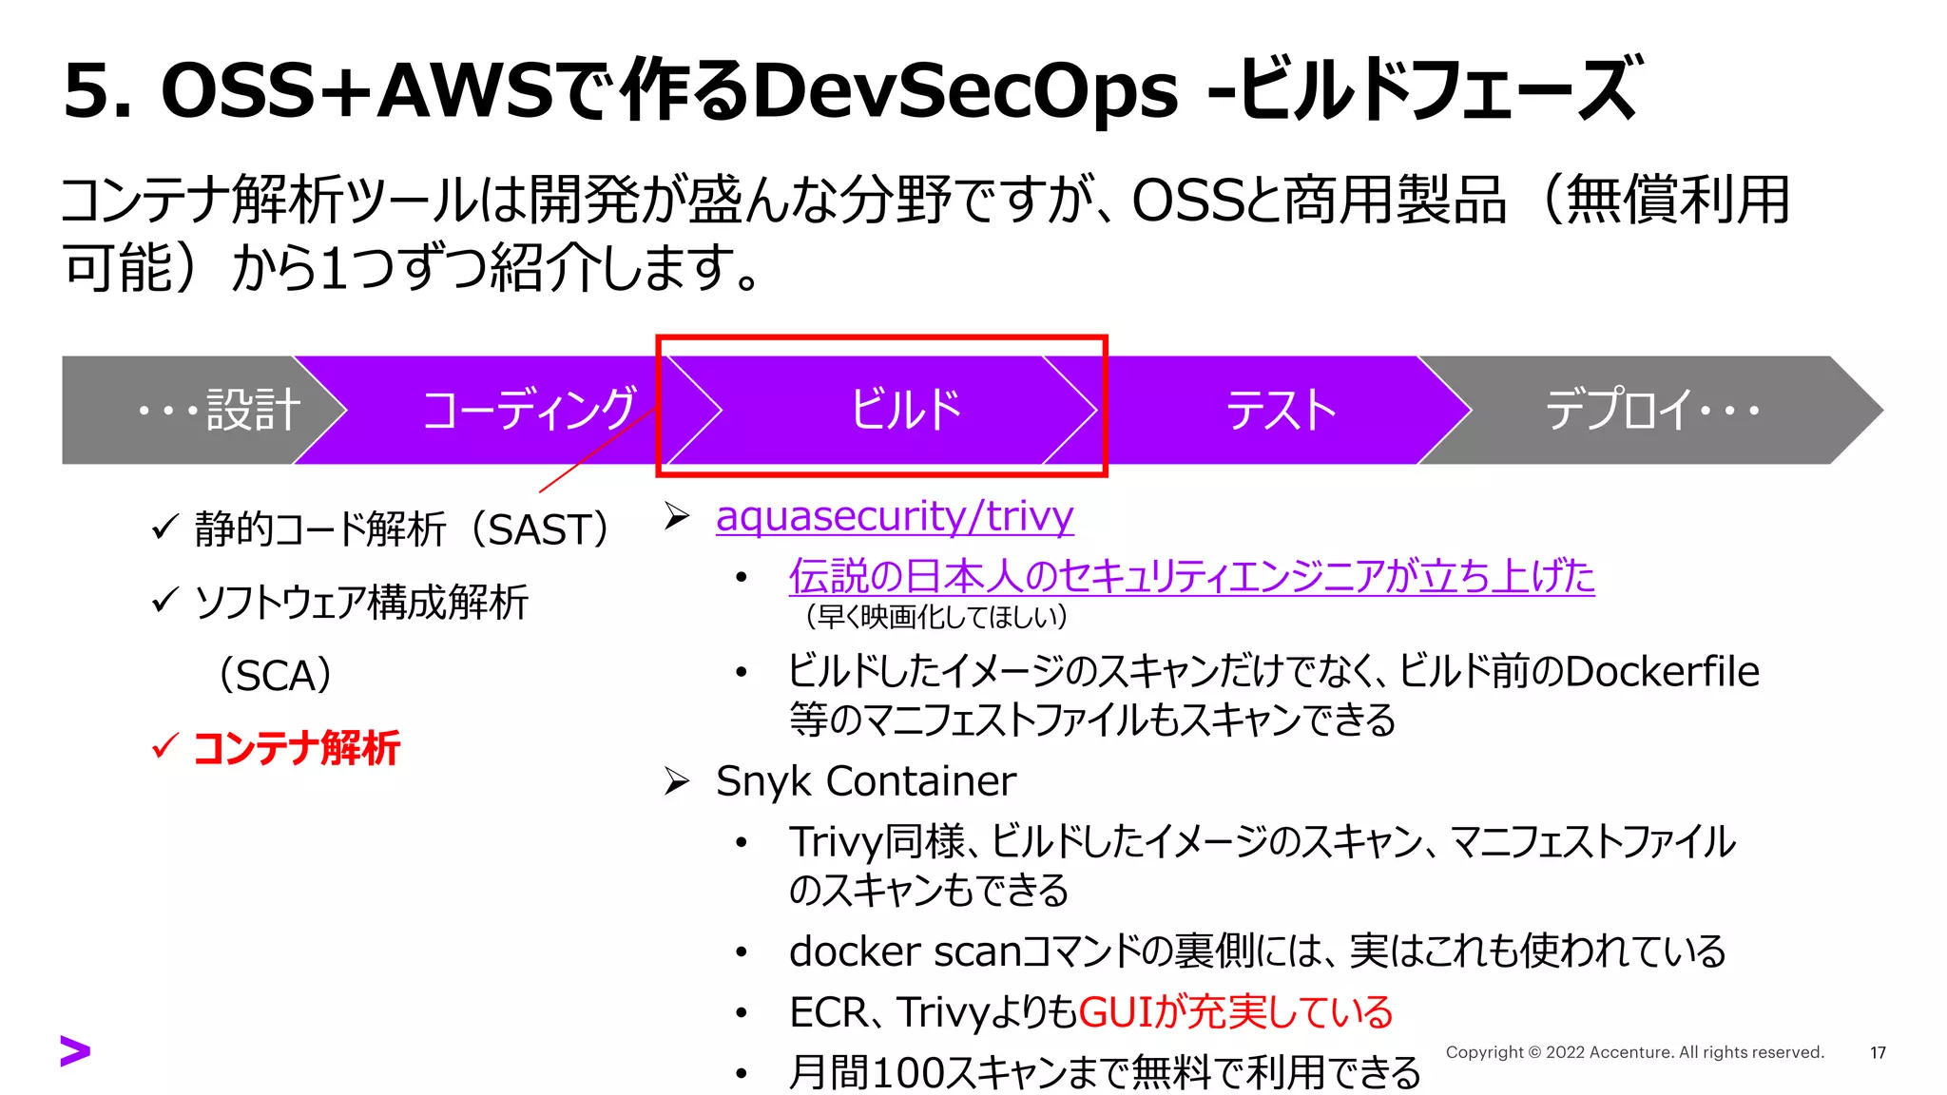This screenshot has height=1095, width=1947.
Task: Click the red コンテナ解析 label
Action: tap(296, 748)
